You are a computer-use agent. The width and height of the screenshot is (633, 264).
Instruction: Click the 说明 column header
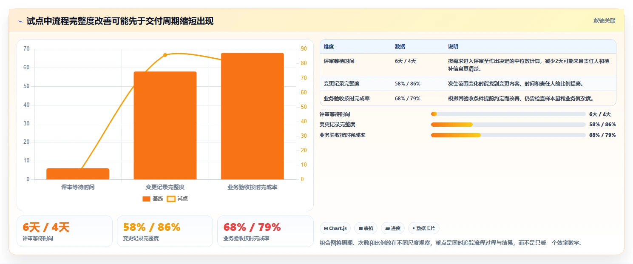click(x=453, y=47)
